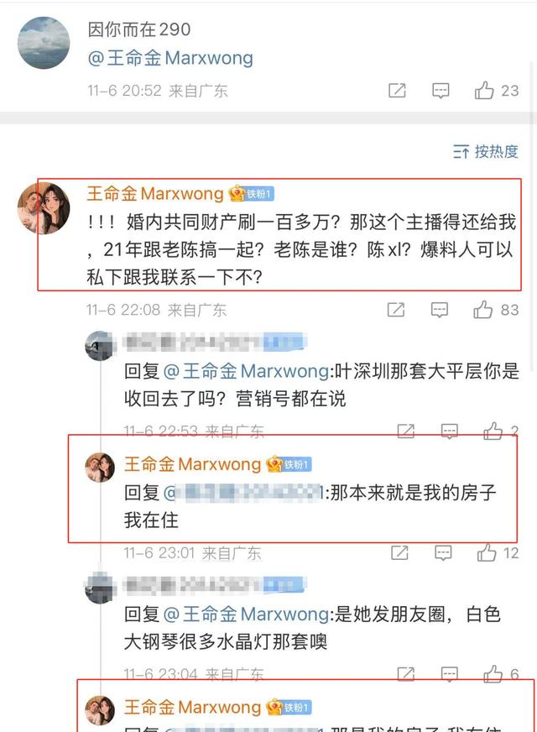Viewport: 537px width, 732px height.
Task: Reply to the 22:08 comment
Action: click(x=439, y=310)
